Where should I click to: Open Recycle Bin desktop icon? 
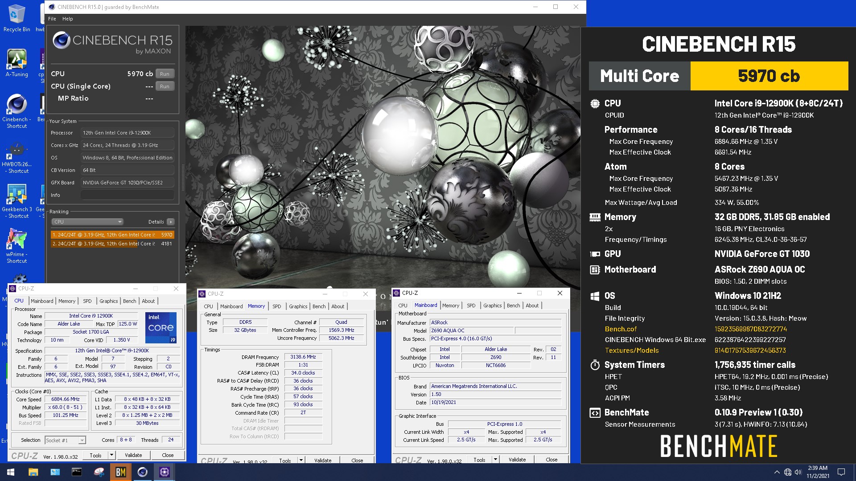16,18
